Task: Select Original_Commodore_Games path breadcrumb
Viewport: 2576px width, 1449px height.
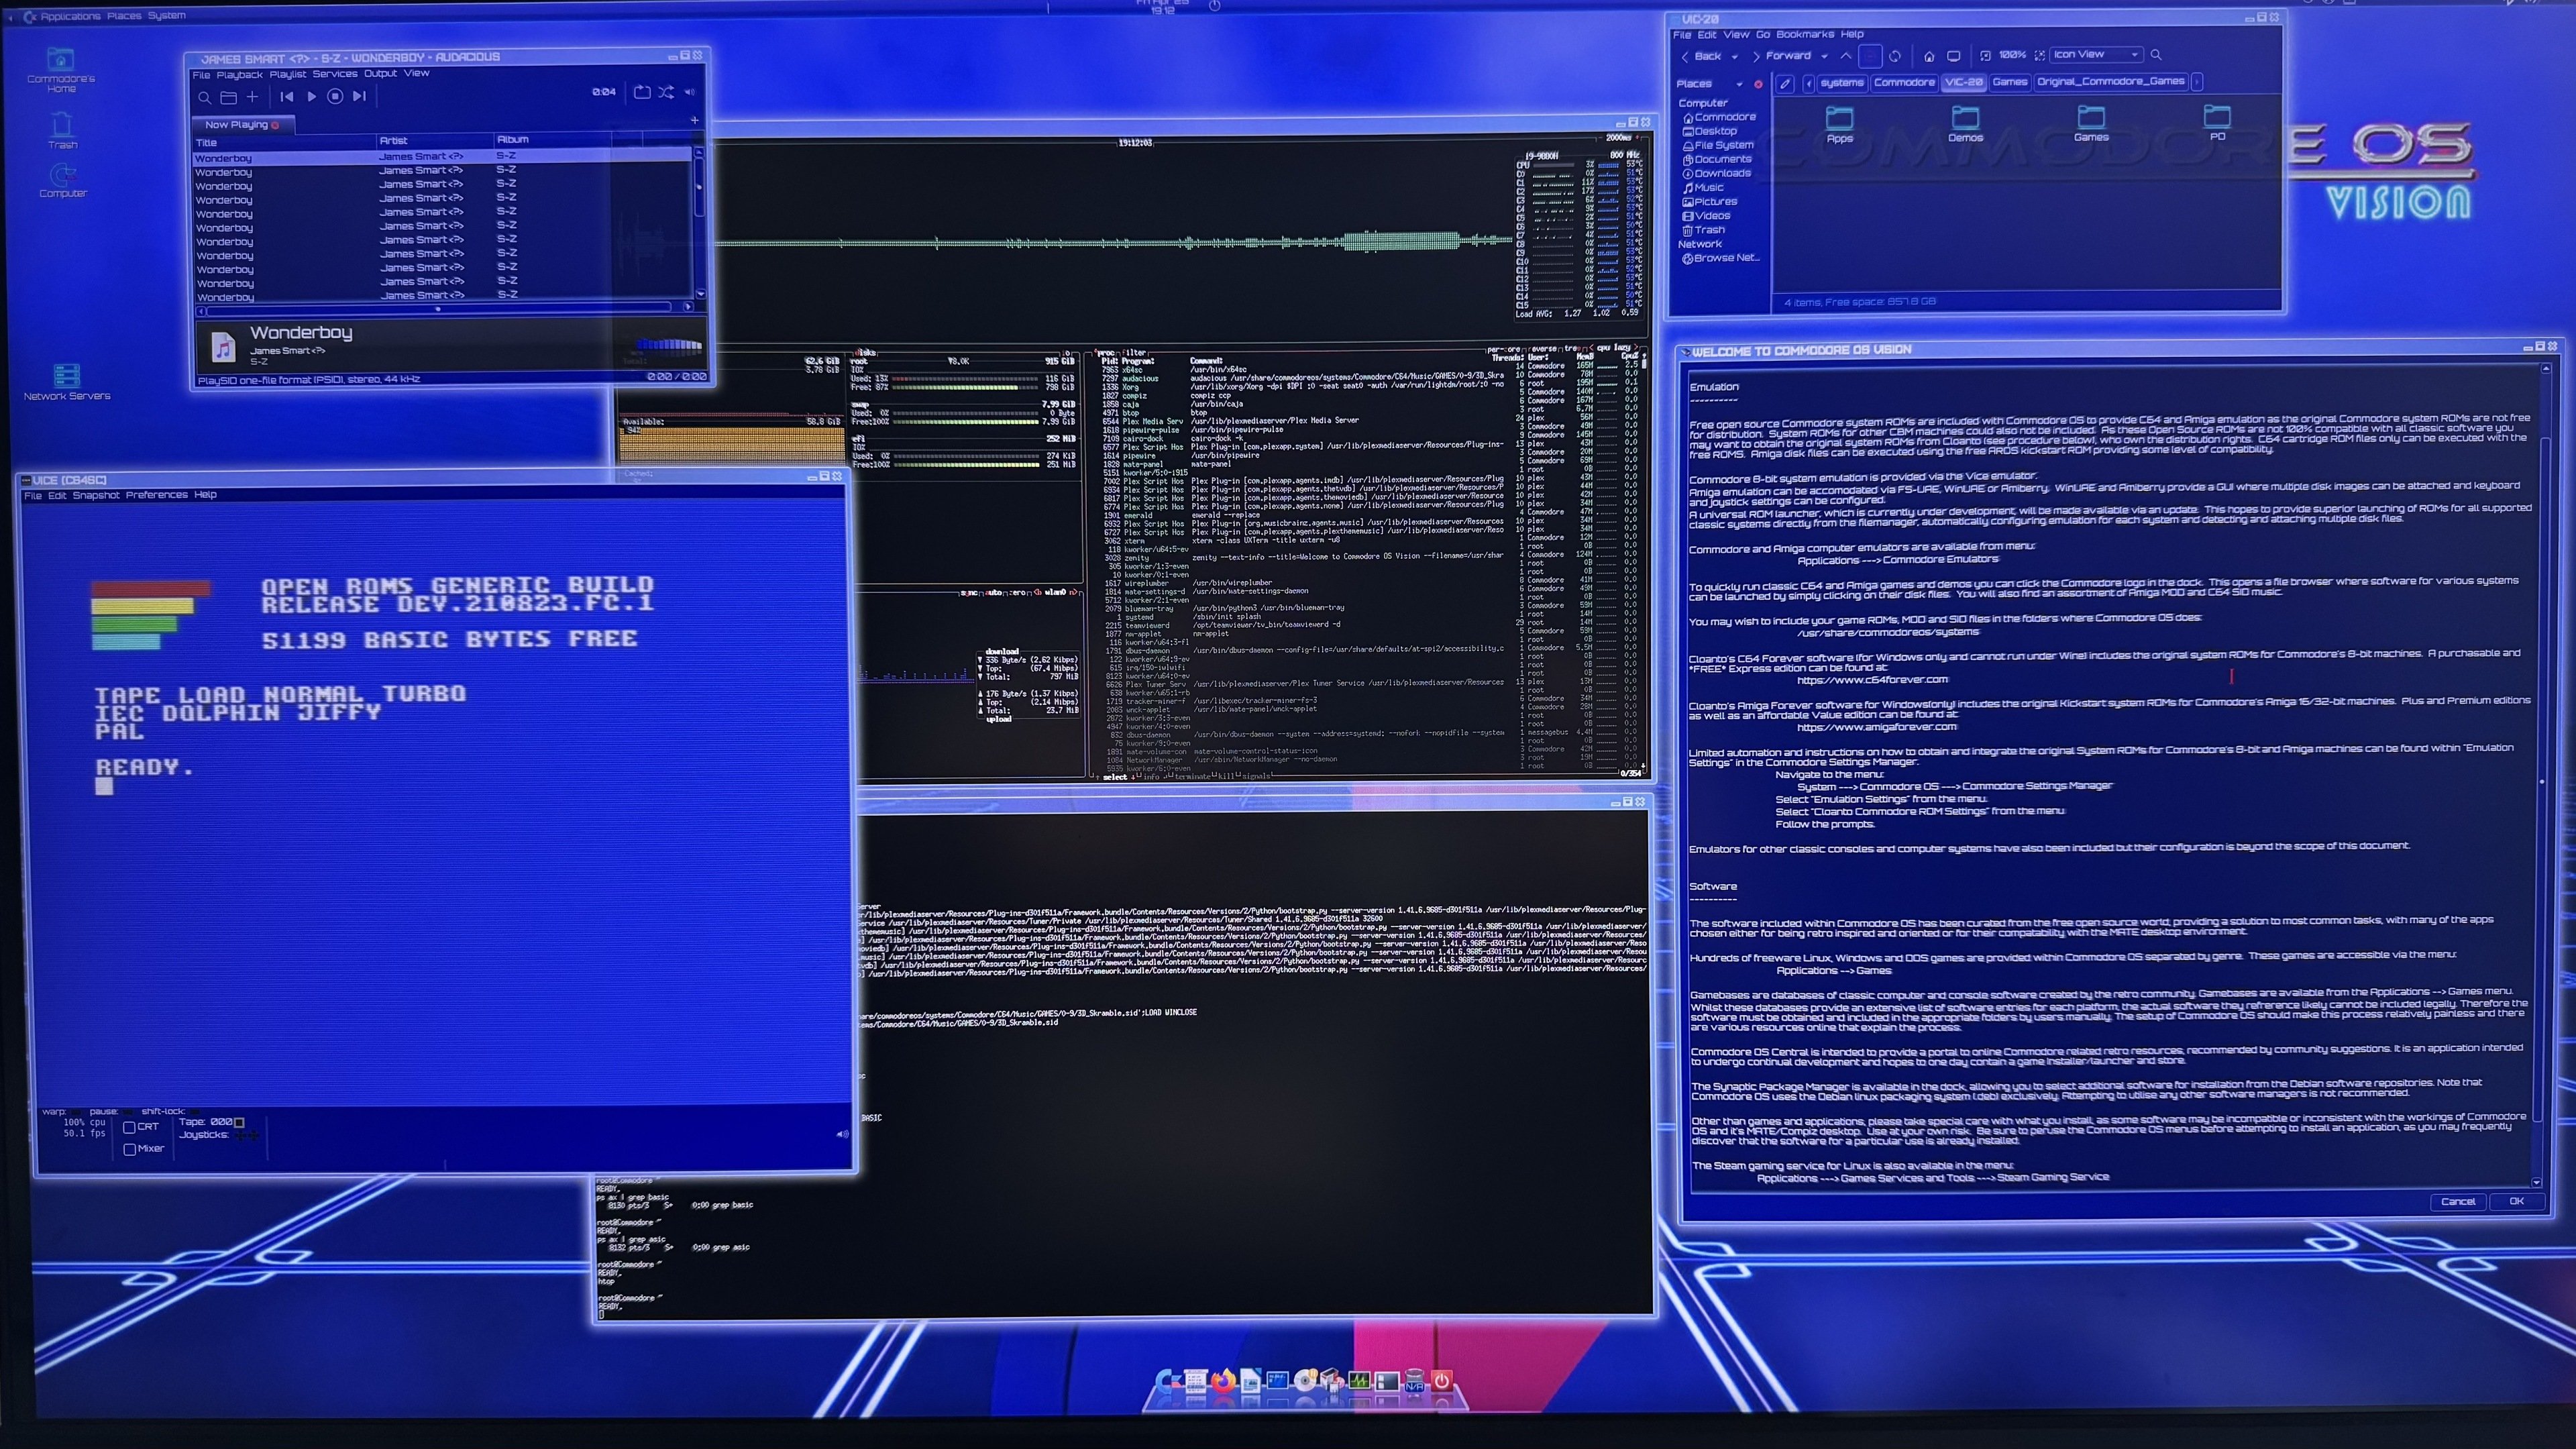Action: point(2110,82)
